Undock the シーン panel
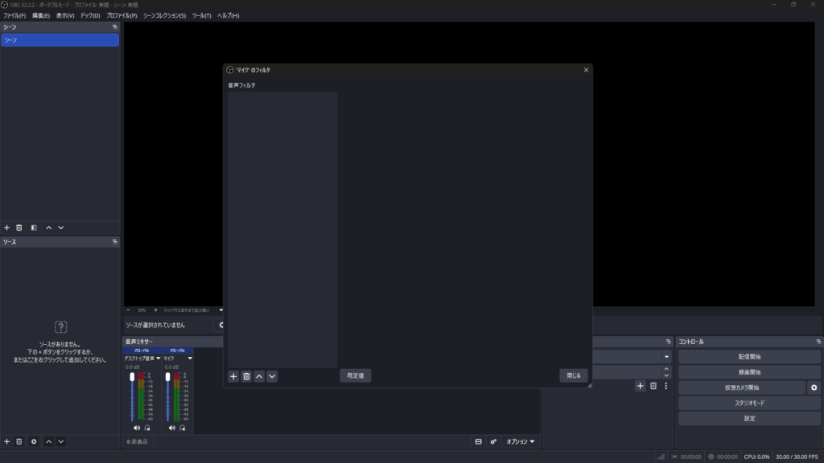 point(114,27)
